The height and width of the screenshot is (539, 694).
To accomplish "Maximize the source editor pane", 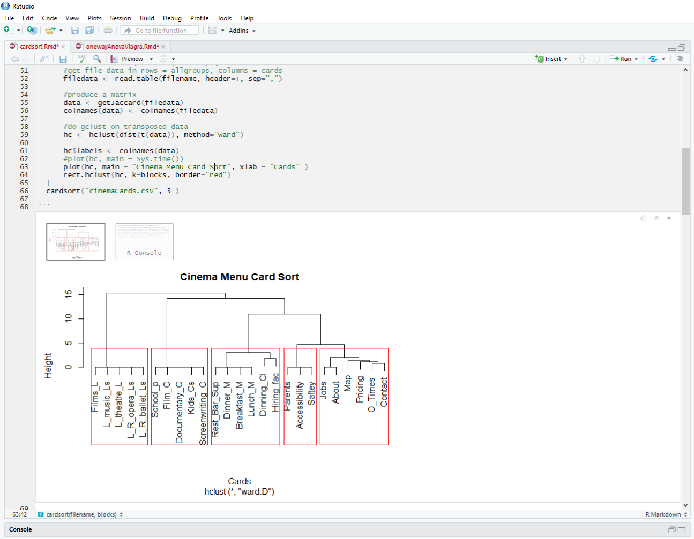I will coord(682,48).
